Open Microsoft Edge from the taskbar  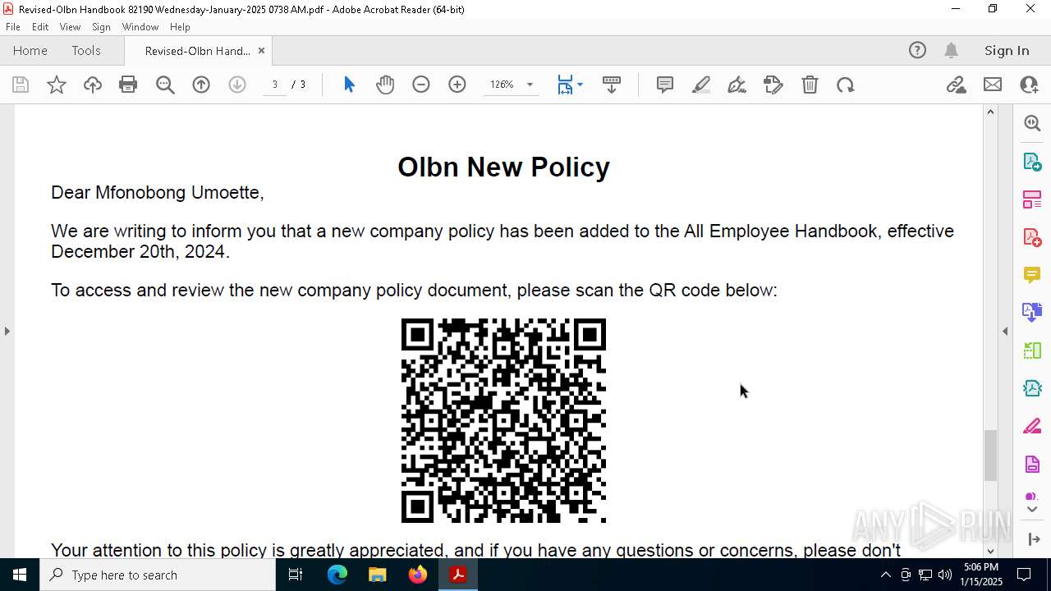337,575
